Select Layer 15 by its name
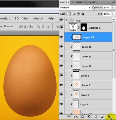The height and width of the screenshot is (120, 116). 86,56
